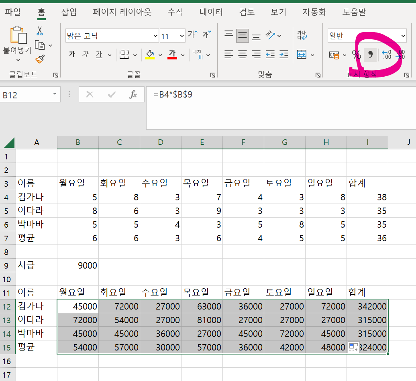
Task: Open the 페이지 레이아웃 tab
Action: tap(122, 12)
